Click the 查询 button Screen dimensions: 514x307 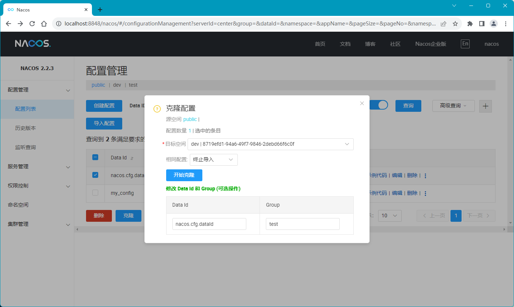coord(408,106)
